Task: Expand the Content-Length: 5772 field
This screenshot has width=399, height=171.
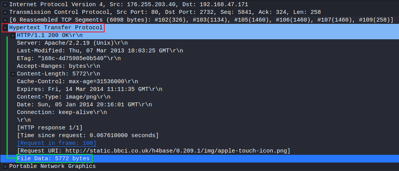Action: point(13,74)
